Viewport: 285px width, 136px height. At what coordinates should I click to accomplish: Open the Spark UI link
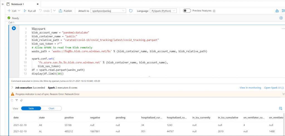(272, 88)
